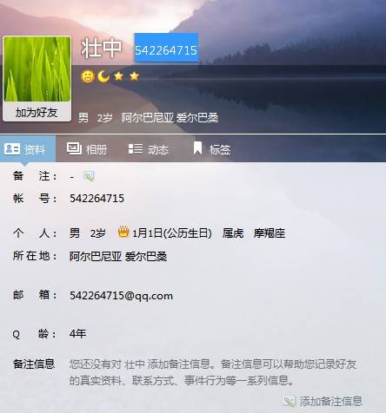Open the 资料 profile tab
Viewport: 386px width, 413px height.
tap(28, 149)
